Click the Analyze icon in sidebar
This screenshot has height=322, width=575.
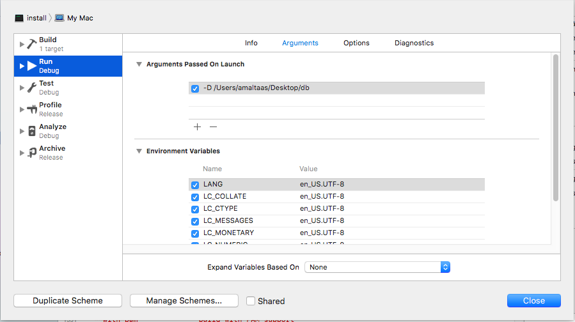pyautogui.click(x=32, y=131)
